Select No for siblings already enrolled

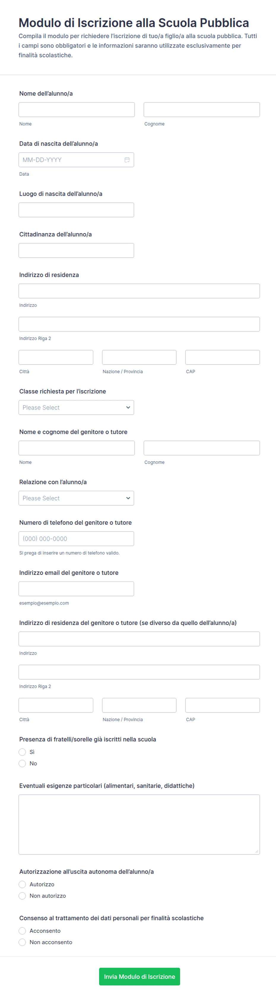click(x=23, y=764)
